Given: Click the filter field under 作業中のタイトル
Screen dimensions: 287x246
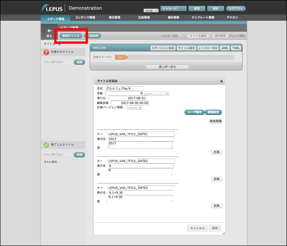Looking at the screenshot, I should 57,62.
